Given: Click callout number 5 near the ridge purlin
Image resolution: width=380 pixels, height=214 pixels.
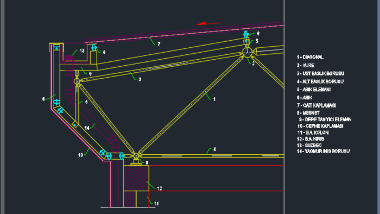Looking at the screenshot, I should click(x=257, y=41).
